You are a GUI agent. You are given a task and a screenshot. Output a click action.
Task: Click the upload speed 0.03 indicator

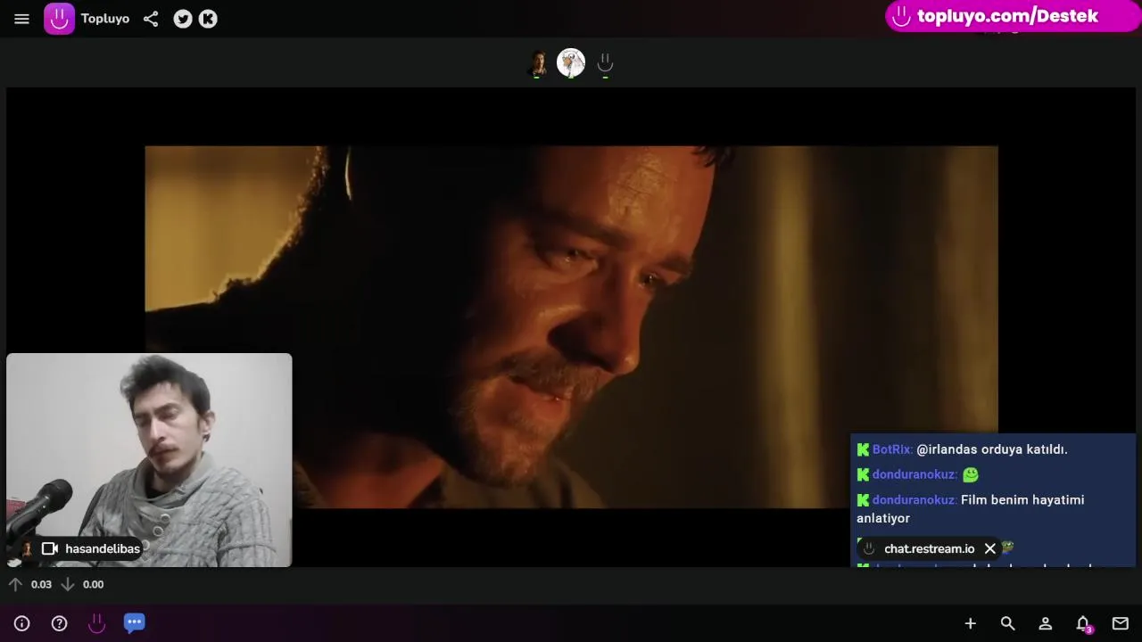pyautogui.click(x=30, y=585)
